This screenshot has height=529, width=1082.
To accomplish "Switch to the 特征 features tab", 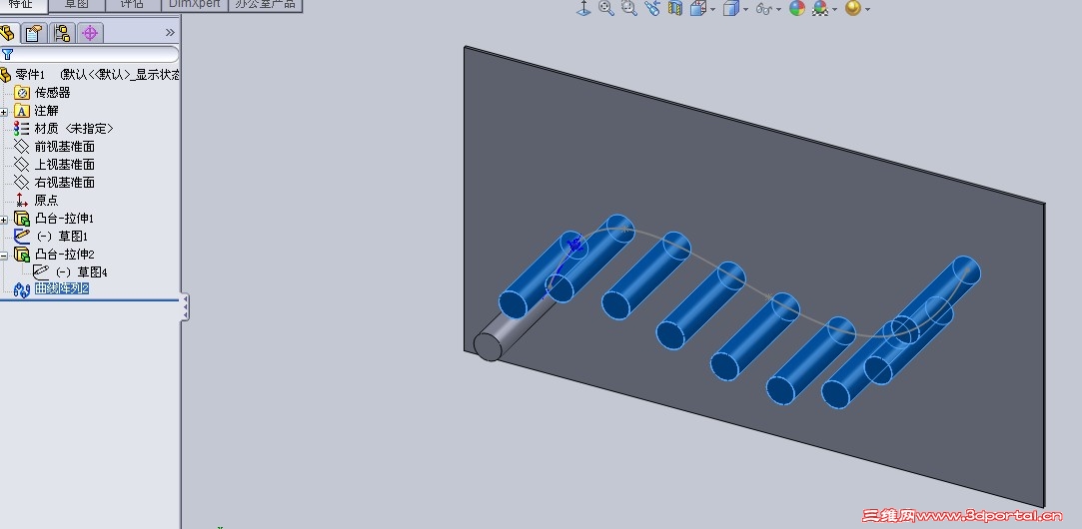I will [x=24, y=5].
